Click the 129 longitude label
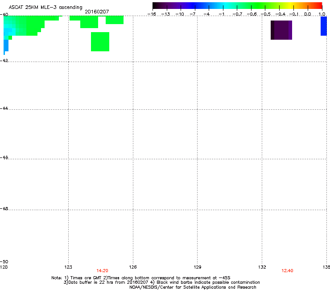Screen dimensions: 330x290 197,267
